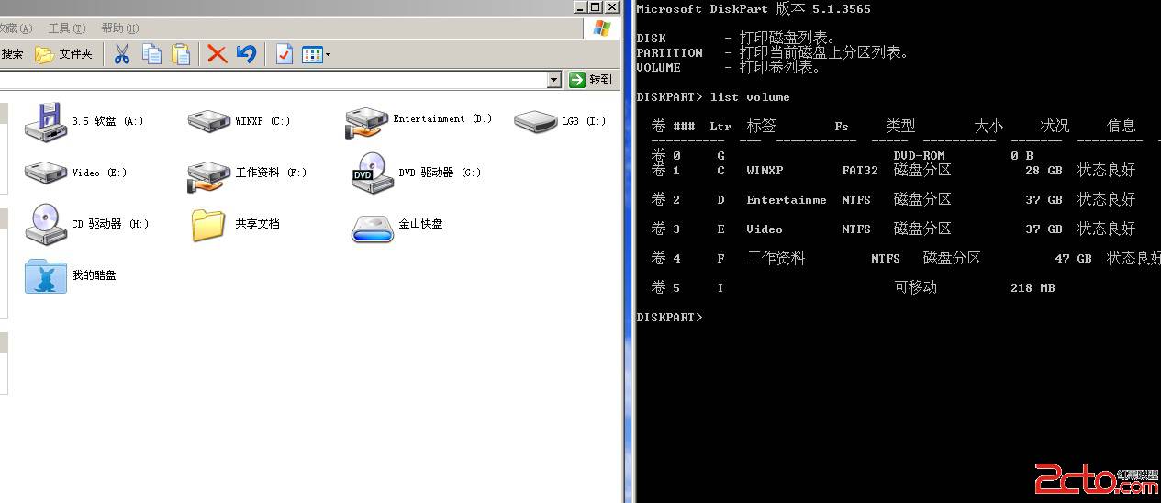
Task: Open the 帮助(H) menu
Action: coord(120,28)
